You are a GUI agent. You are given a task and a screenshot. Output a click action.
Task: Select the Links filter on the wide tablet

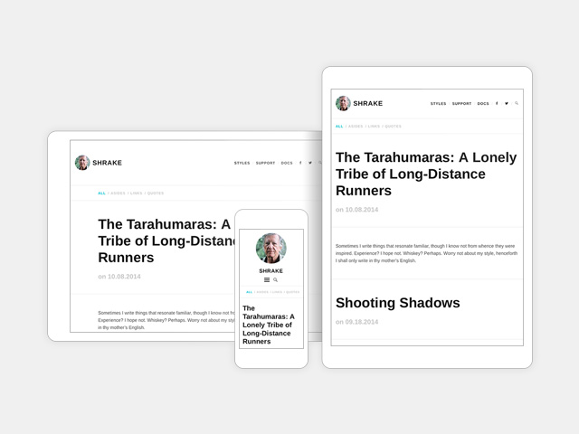coord(136,193)
